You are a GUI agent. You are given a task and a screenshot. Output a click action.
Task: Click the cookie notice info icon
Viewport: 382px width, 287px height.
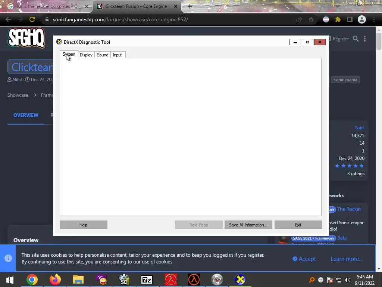point(8,258)
